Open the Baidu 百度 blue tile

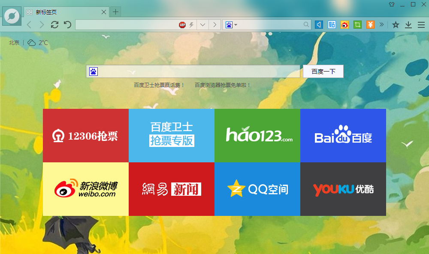point(343,135)
